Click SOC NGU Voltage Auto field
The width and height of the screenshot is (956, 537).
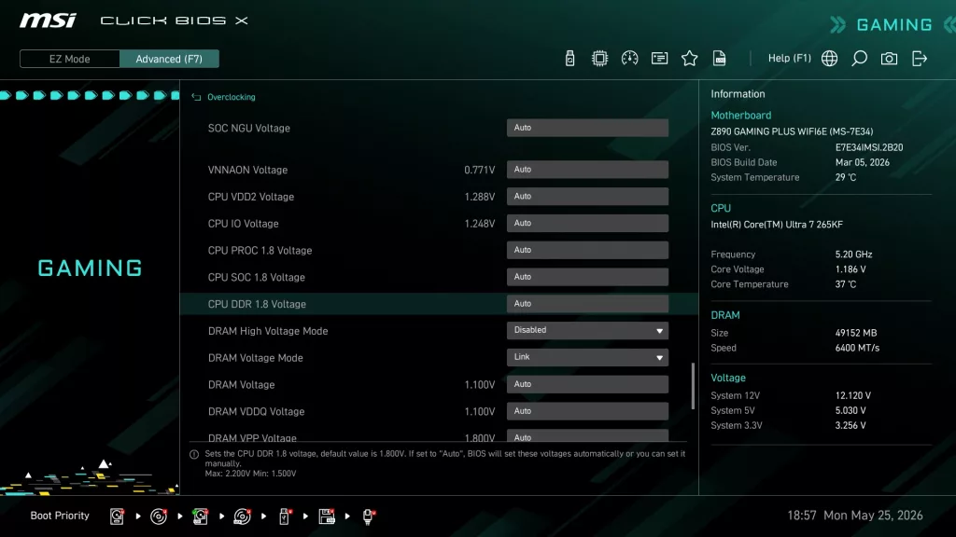coord(587,128)
